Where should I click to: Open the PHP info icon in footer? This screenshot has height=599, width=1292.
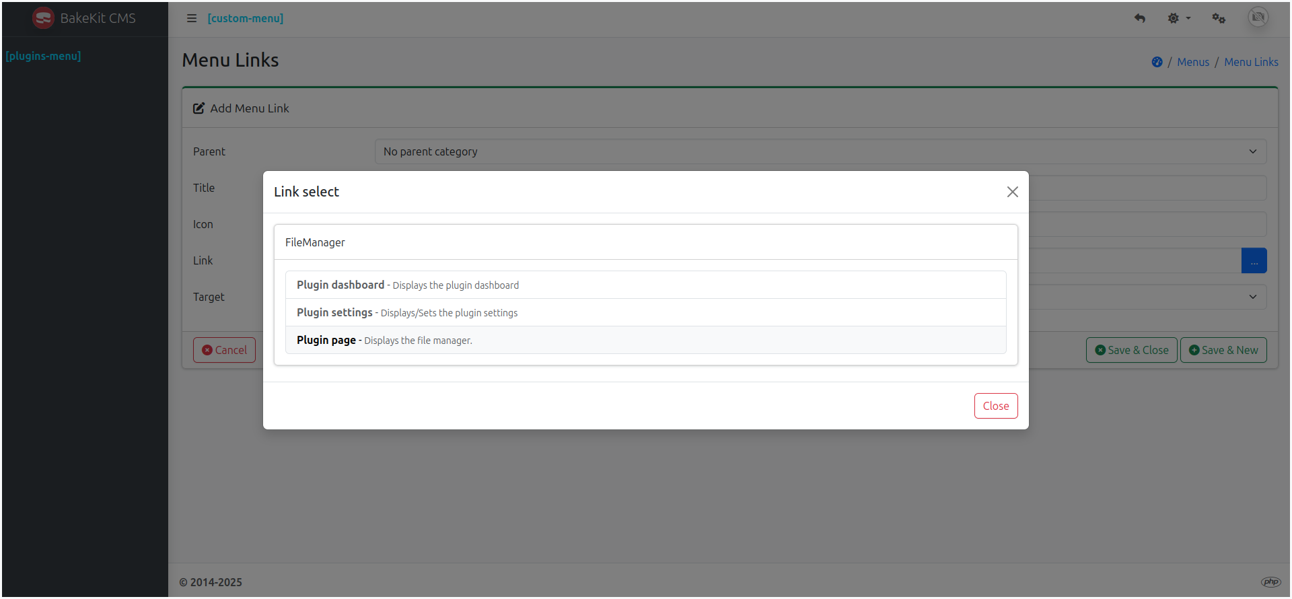tap(1270, 582)
